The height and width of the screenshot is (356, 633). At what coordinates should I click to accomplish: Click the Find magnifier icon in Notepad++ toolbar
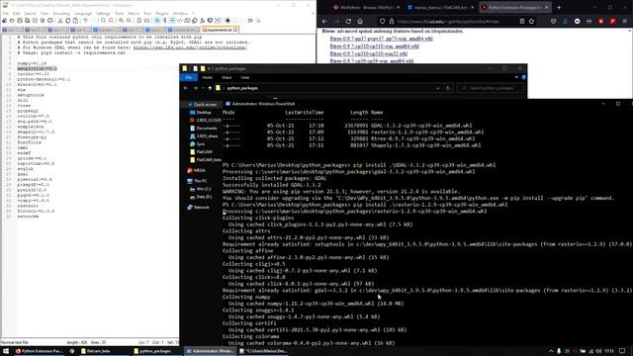click(103, 20)
